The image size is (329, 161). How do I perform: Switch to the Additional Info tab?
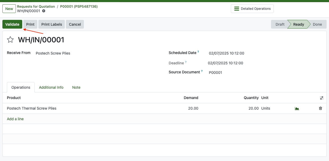click(51, 87)
